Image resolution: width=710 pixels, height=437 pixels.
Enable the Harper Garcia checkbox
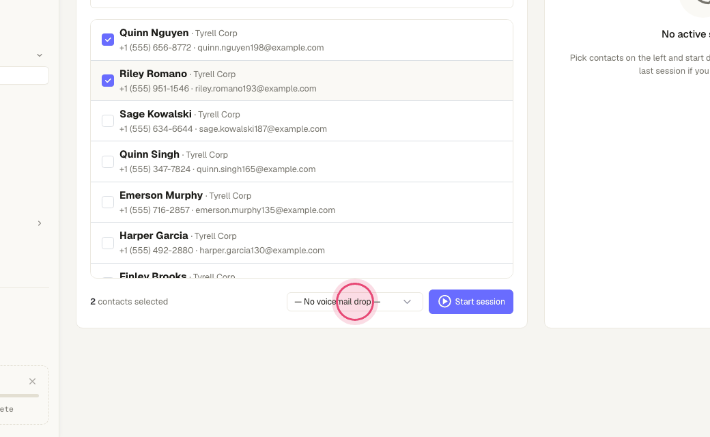coord(108,242)
